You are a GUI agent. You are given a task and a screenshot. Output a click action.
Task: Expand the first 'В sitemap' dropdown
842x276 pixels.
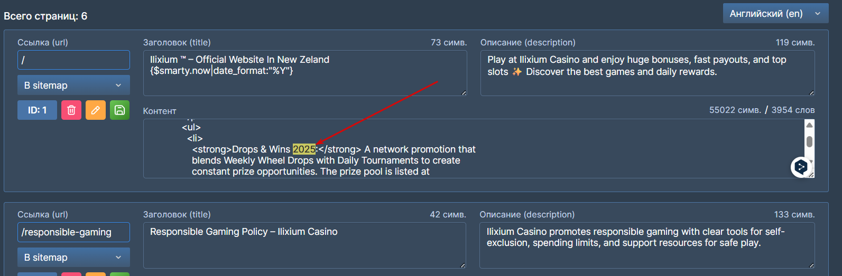click(x=73, y=85)
